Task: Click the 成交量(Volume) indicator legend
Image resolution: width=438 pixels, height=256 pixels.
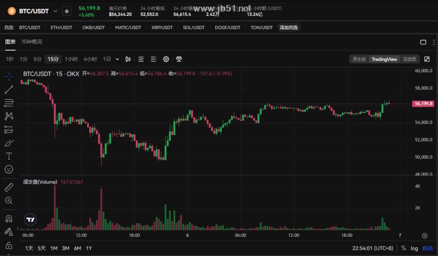Action: pos(40,182)
